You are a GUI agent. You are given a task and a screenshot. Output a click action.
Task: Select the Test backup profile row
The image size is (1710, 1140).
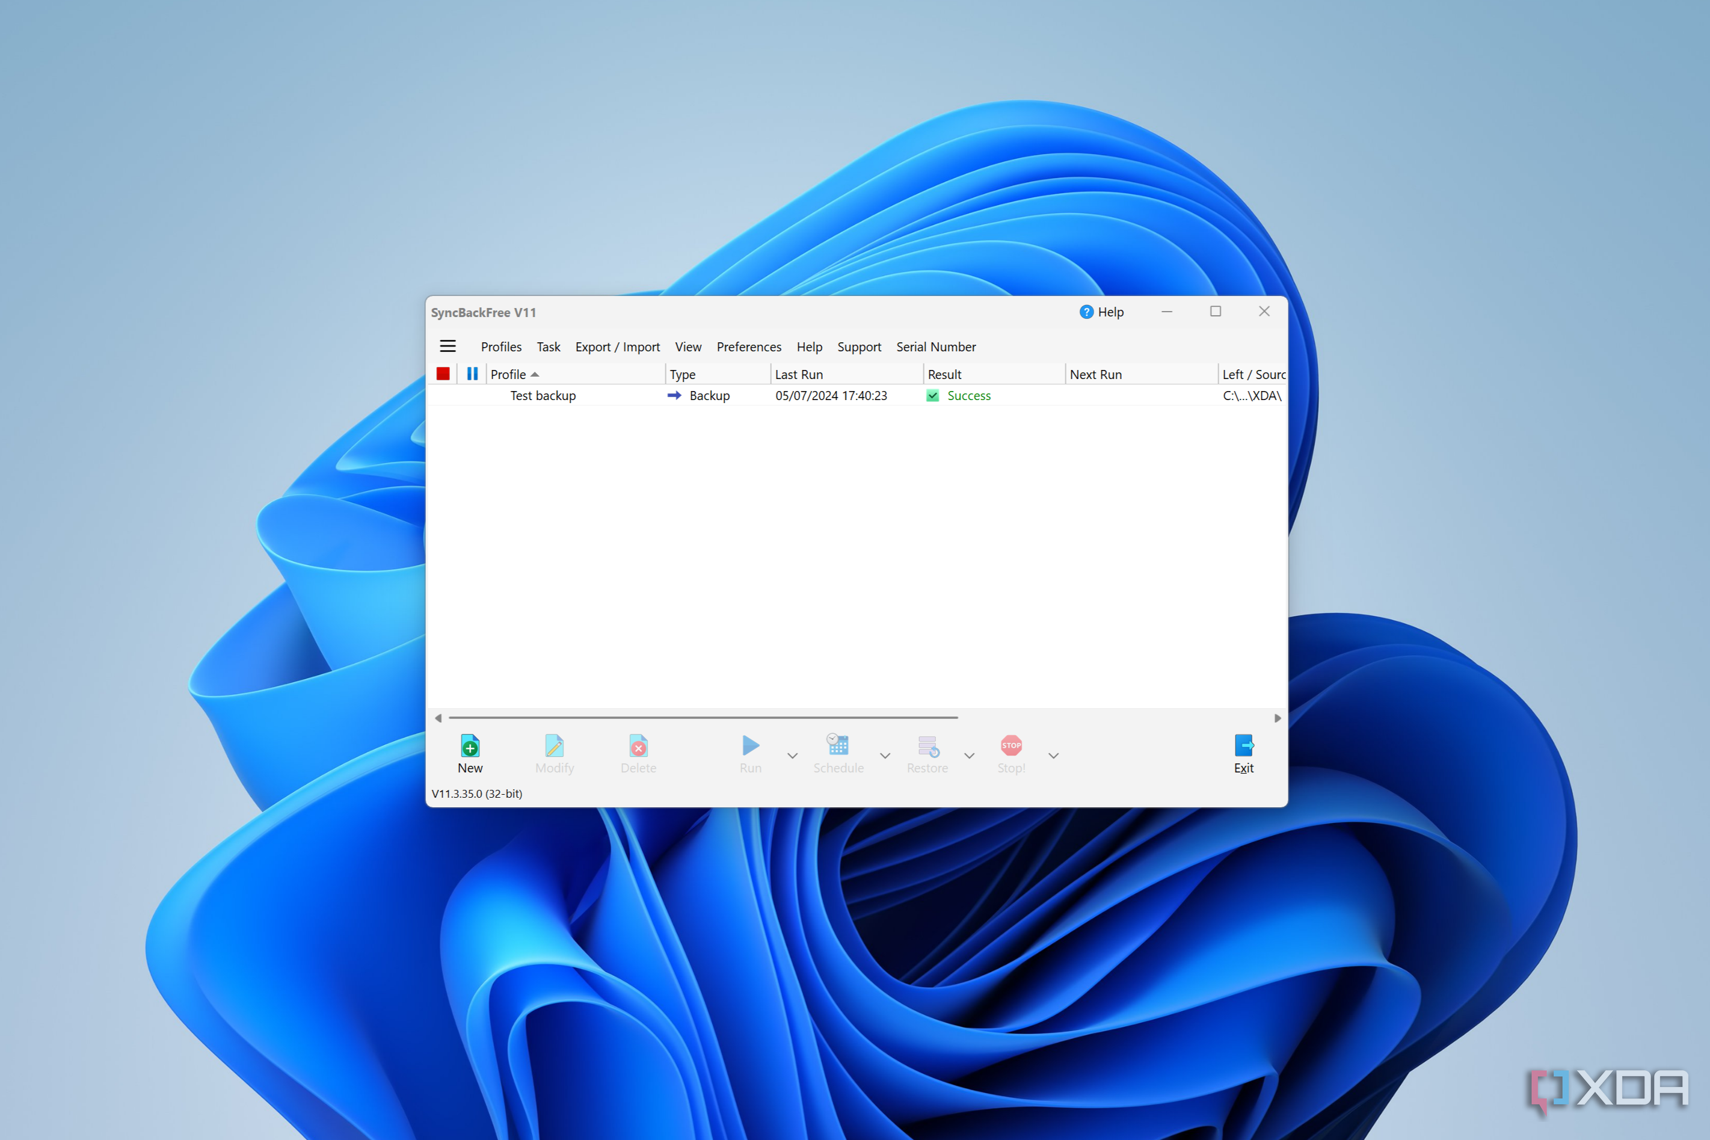[x=856, y=395]
